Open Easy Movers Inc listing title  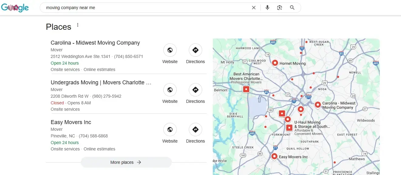click(71, 122)
